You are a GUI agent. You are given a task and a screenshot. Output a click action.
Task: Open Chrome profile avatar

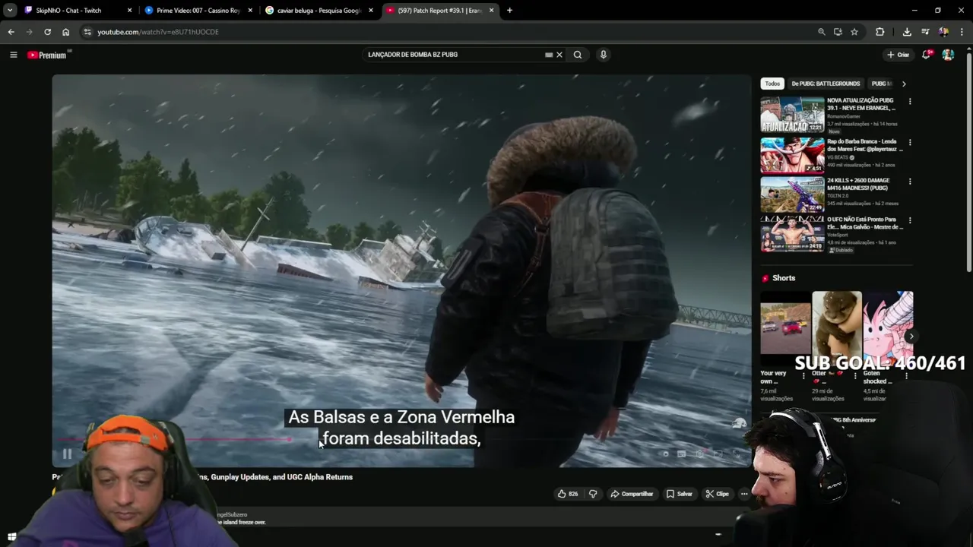click(x=943, y=32)
